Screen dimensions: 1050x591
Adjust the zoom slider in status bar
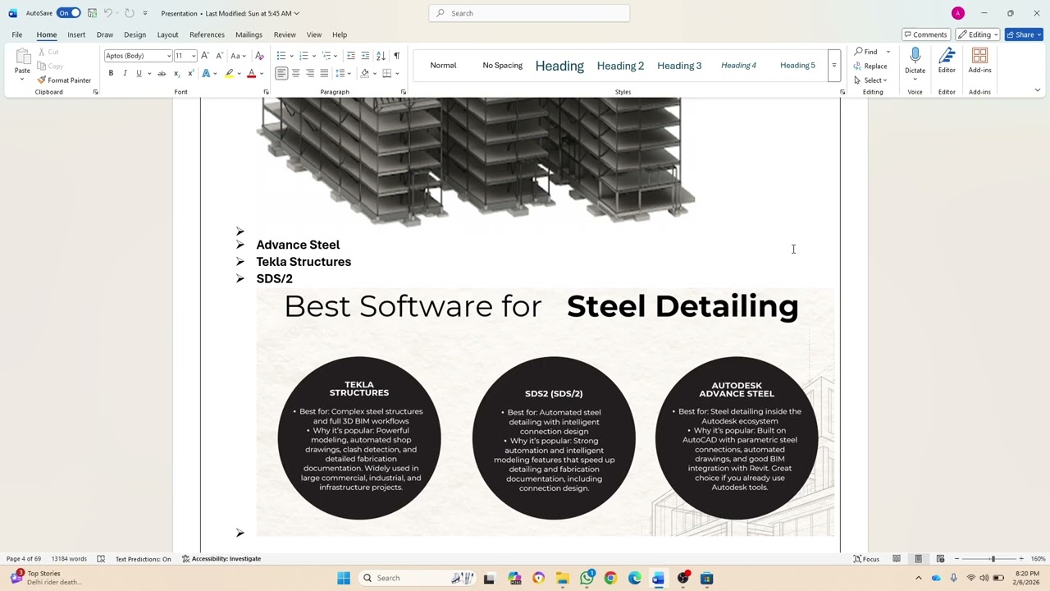coord(992,559)
